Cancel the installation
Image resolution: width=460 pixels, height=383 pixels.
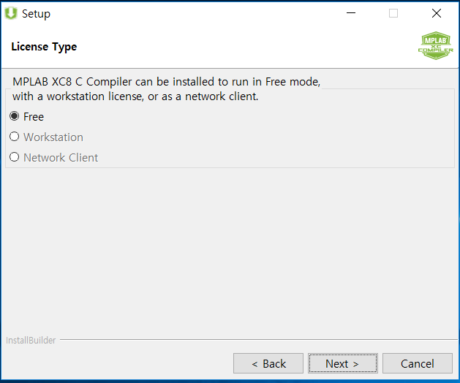[x=418, y=363]
